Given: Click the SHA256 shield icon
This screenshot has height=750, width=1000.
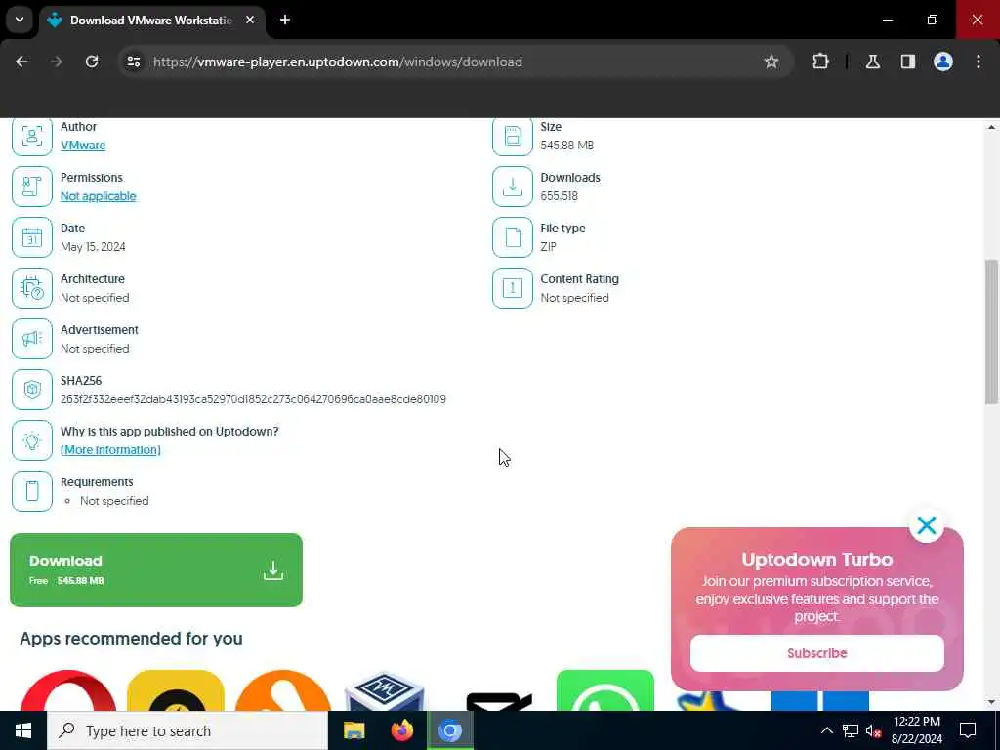Looking at the screenshot, I should (x=32, y=390).
